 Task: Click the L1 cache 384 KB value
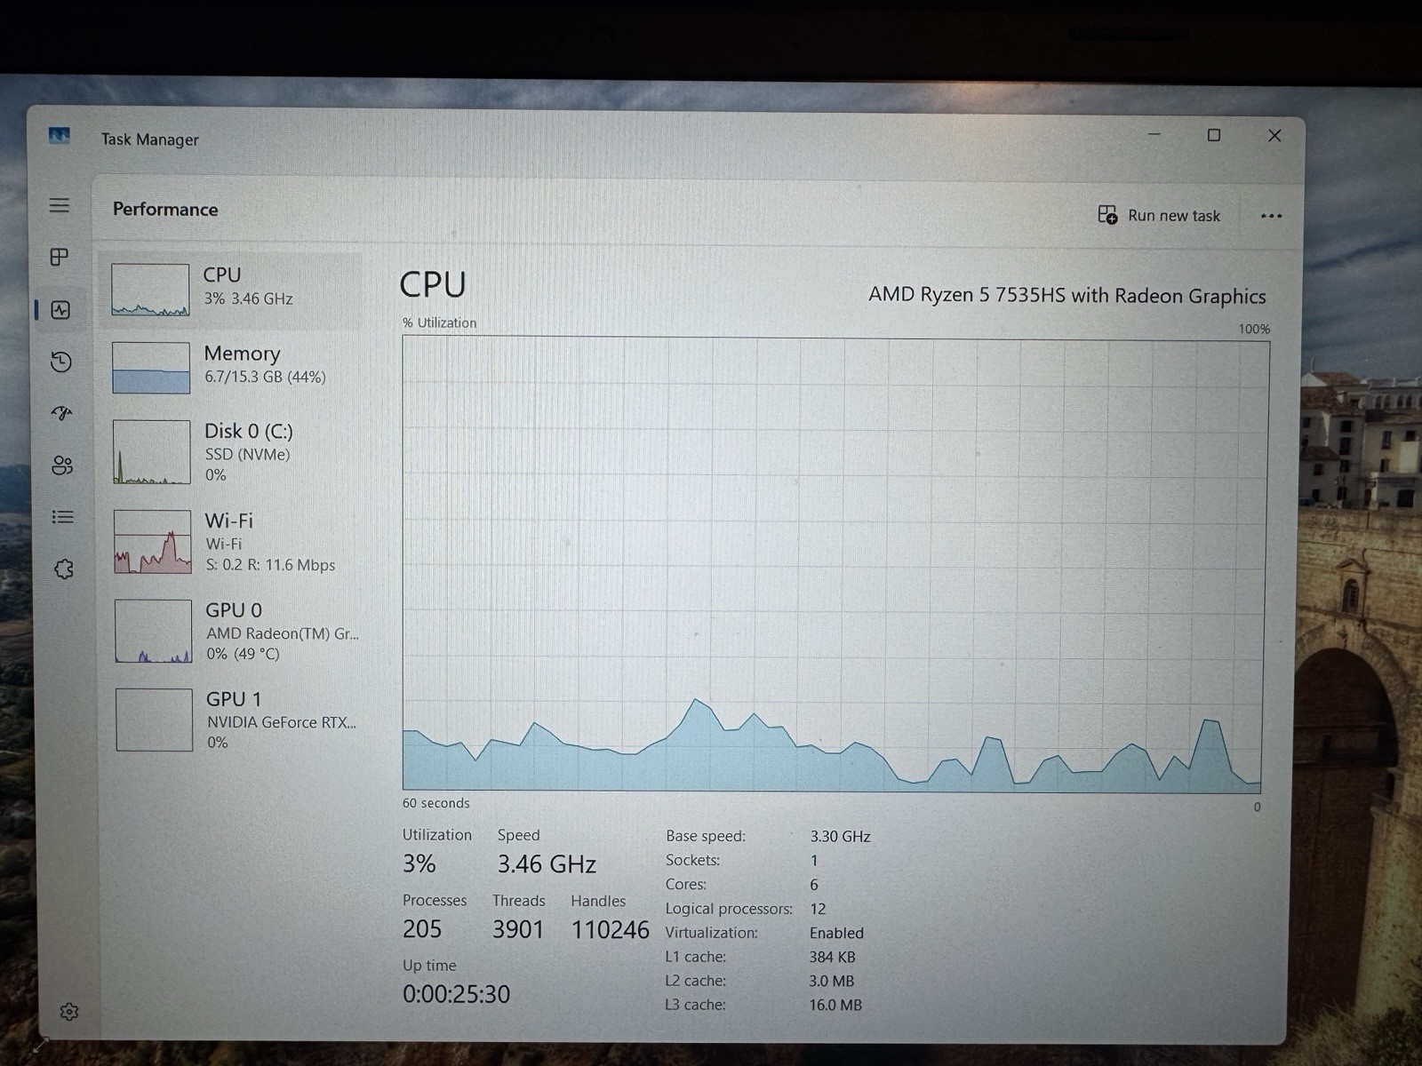coord(832,957)
